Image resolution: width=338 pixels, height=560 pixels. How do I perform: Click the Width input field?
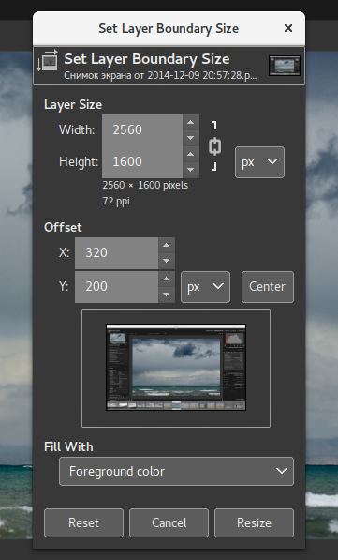pos(142,130)
